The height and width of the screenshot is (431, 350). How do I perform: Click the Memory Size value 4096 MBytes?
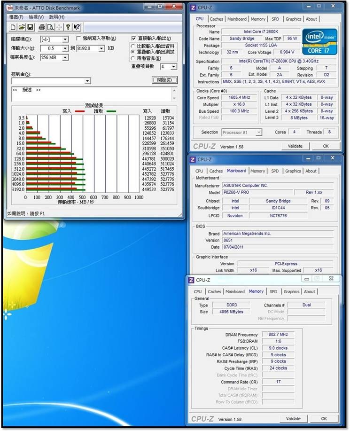tap(231, 312)
